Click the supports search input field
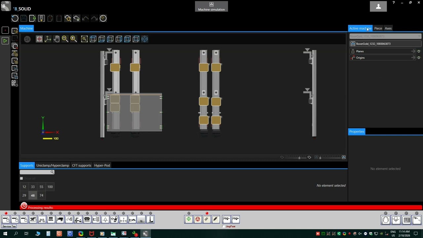423x238 pixels. point(37,172)
